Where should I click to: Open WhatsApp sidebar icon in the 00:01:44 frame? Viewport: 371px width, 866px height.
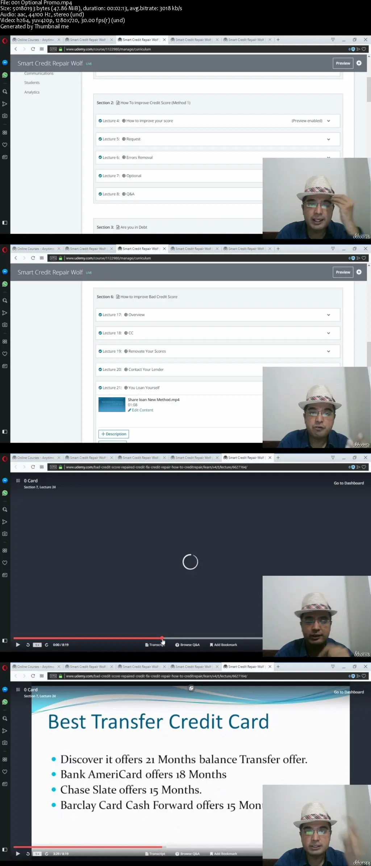(x=5, y=702)
